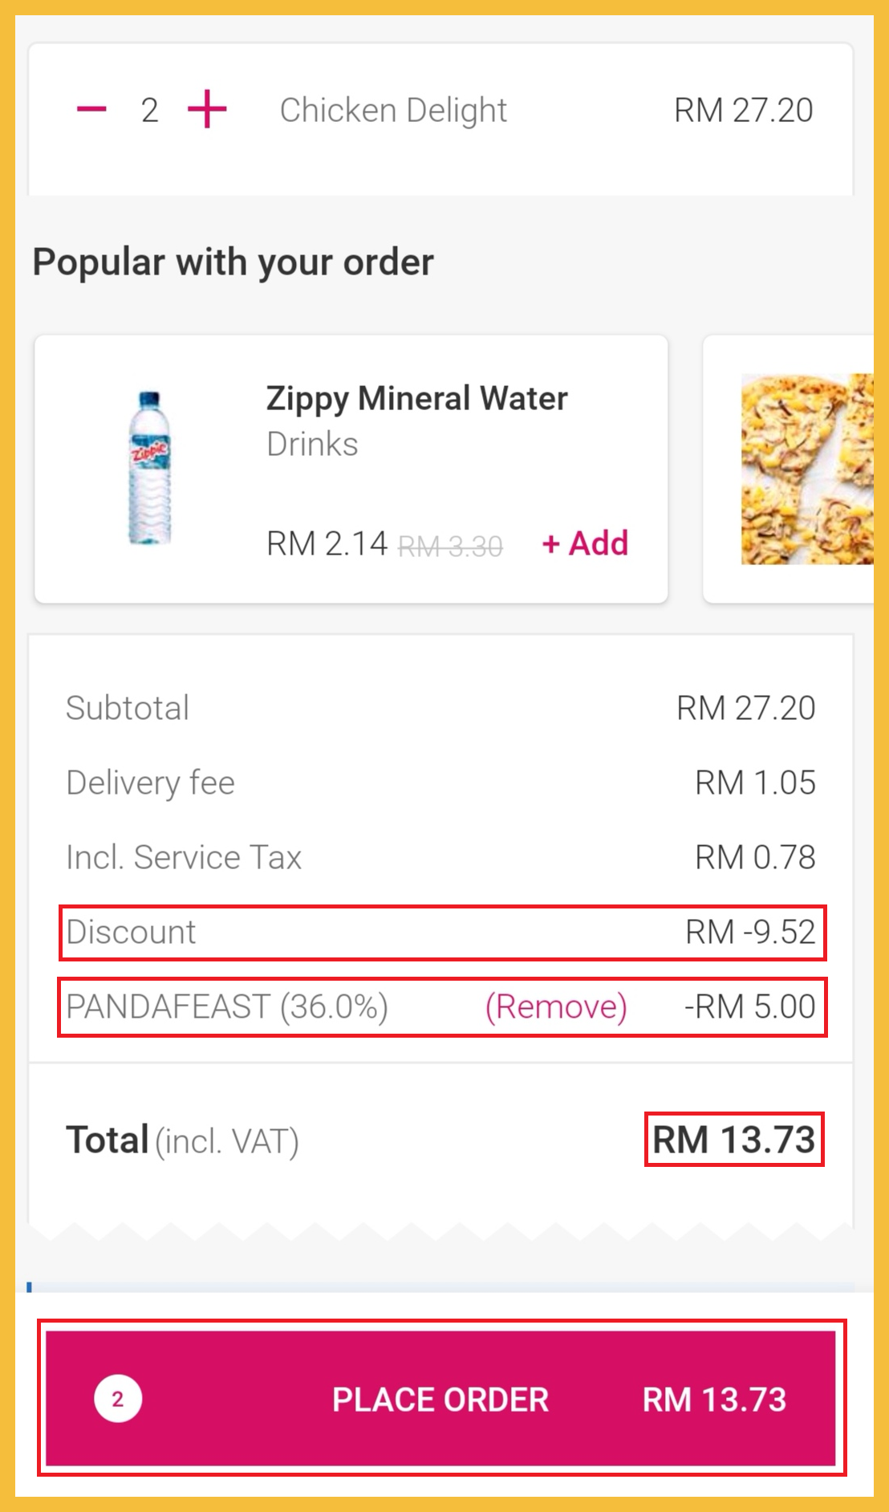The width and height of the screenshot is (889, 1512).
Task: Add Zippy Mineral Water to order
Action: (x=586, y=543)
